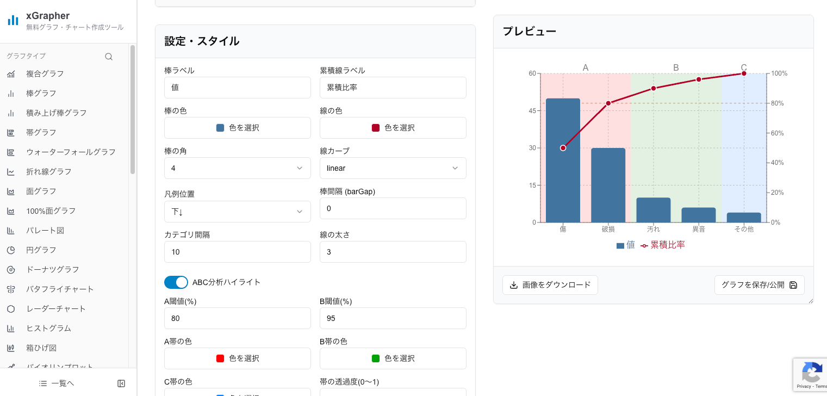
Task: Click the 画像をダウンロード button
Action: click(x=550, y=284)
